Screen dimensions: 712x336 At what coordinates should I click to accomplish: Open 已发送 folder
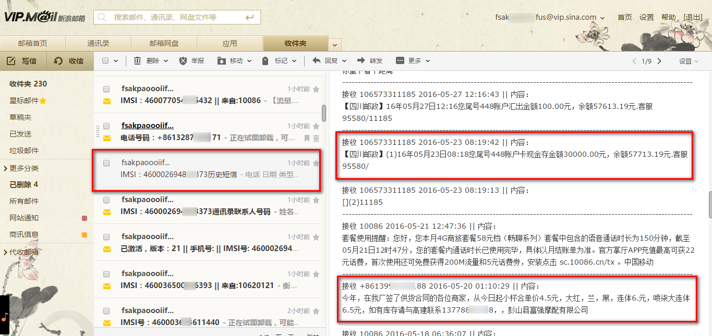point(20,134)
